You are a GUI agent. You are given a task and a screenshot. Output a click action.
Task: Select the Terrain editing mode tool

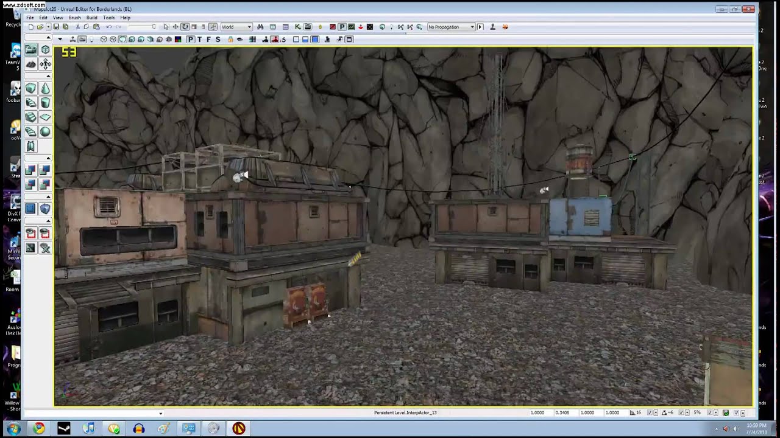pos(30,64)
